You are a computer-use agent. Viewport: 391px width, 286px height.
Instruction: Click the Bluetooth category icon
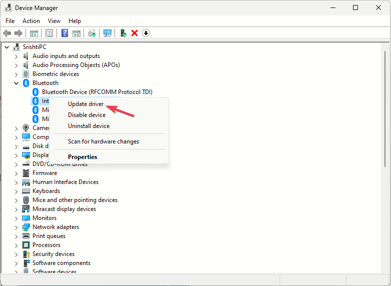tap(26, 83)
